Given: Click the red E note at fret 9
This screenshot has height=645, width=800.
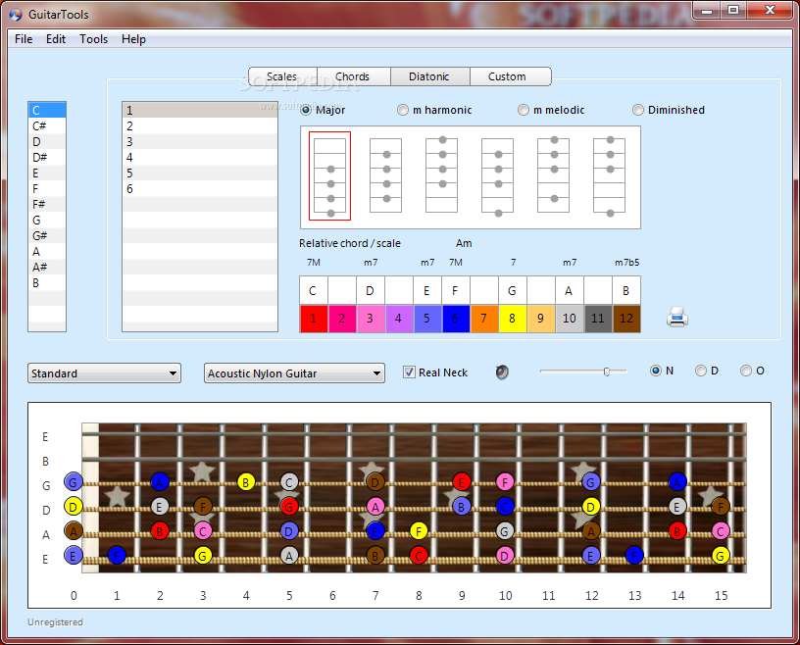Looking at the screenshot, I should click(x=462, y=481).
